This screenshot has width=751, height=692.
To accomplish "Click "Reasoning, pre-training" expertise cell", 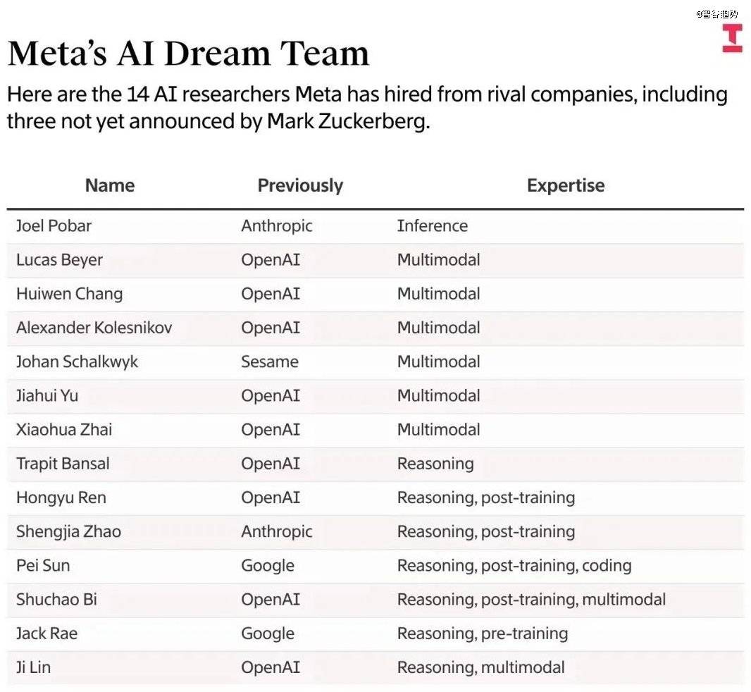I will [482, 634].
